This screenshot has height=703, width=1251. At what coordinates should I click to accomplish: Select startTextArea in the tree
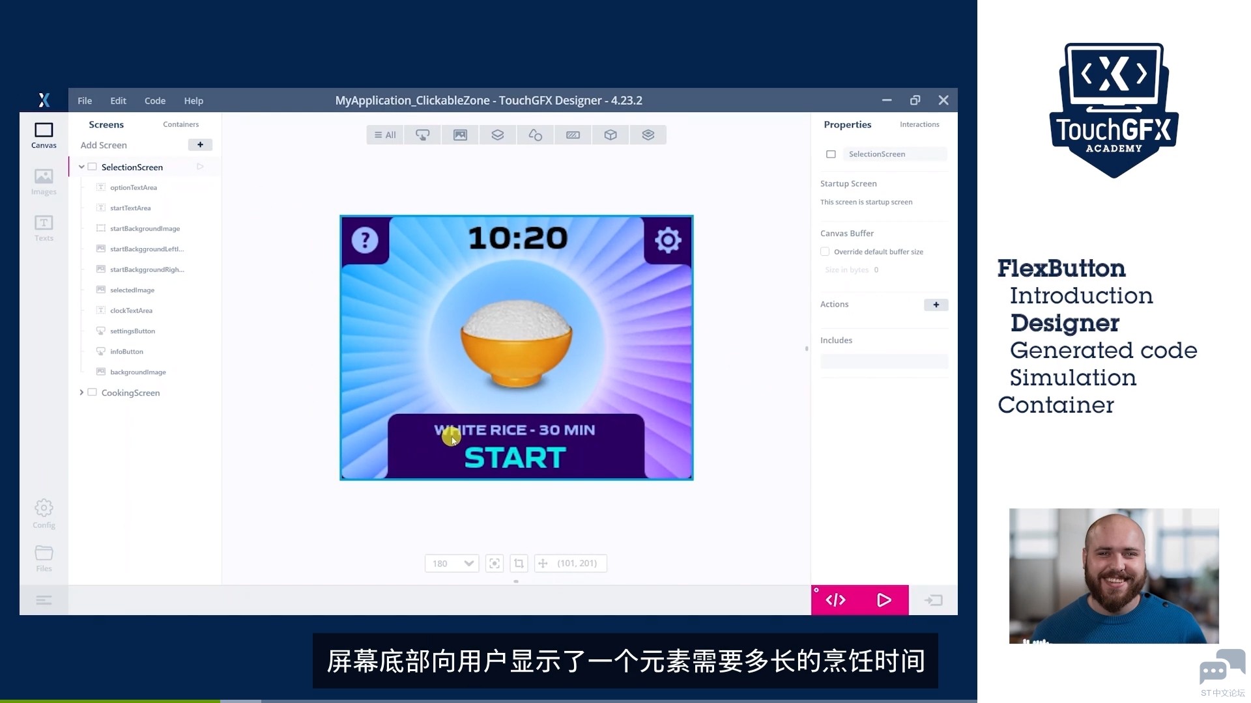(x=130, y=208)
